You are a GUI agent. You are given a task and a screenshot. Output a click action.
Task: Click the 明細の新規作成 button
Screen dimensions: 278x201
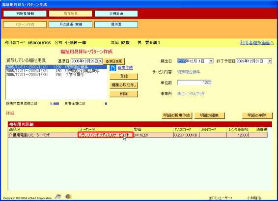coord(177,115)
